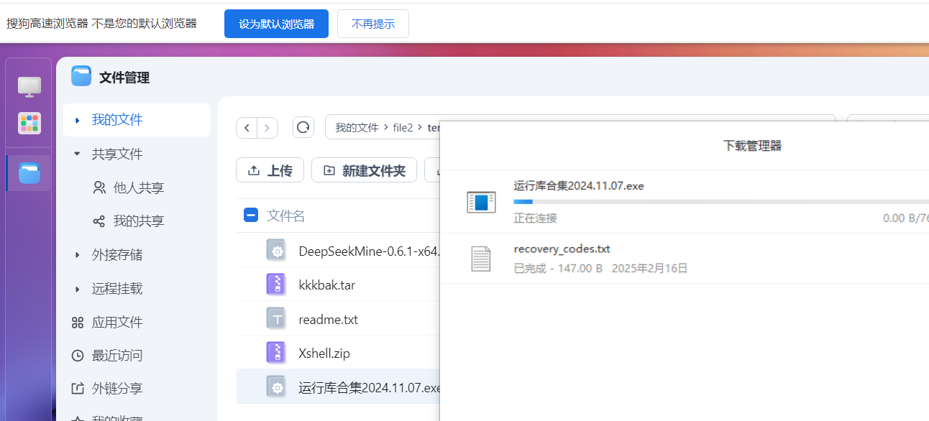Click the 上传 upload button
This screenshot has width=929, height=421.
[270, 170]
